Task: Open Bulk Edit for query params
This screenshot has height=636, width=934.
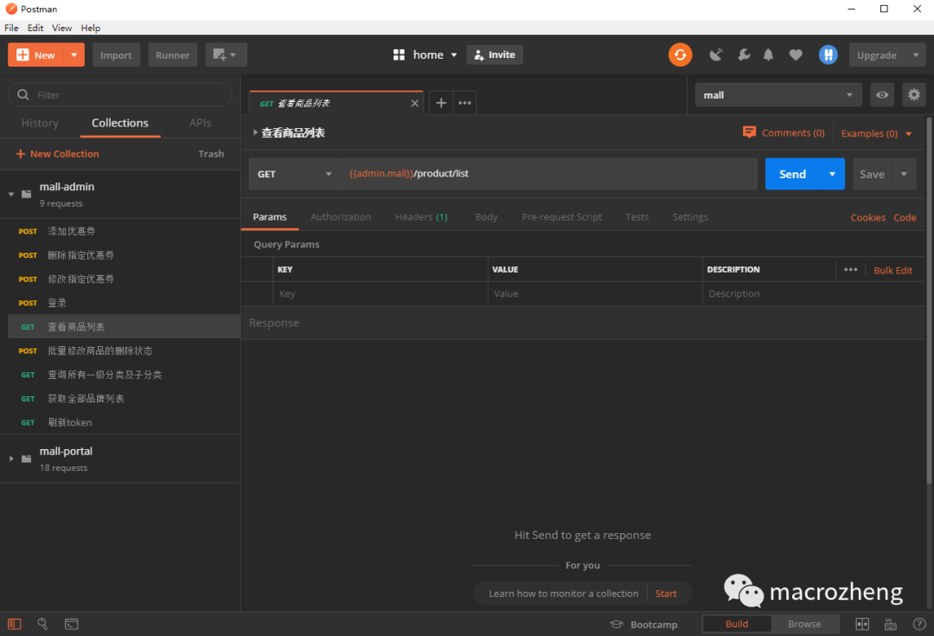Action: coord(892,270)
